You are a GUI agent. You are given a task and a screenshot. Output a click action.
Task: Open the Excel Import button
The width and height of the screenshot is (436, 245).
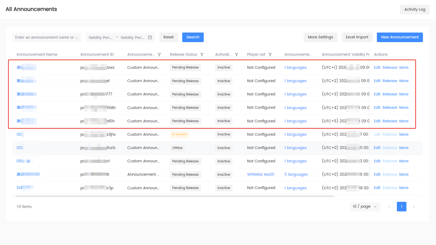click(x=357, y=37)
